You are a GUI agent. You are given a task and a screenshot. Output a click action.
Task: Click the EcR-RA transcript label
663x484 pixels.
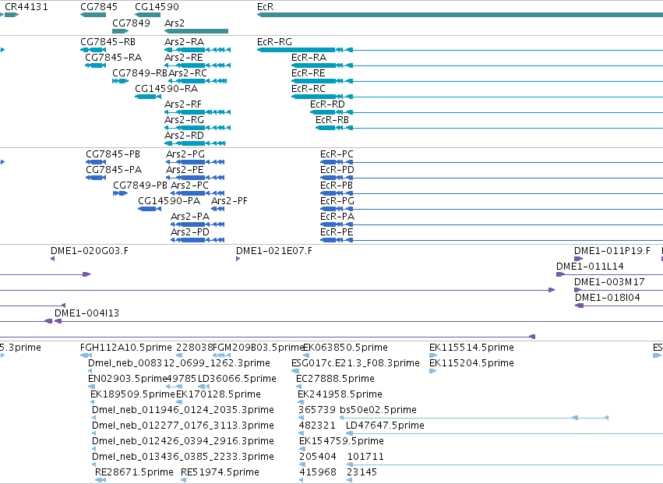point(309,58)
